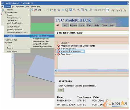Click red error icon beside Missing Layers
The width and height of the screenshot is (130, 110).
pyautogui.click(x=58, y=48)
